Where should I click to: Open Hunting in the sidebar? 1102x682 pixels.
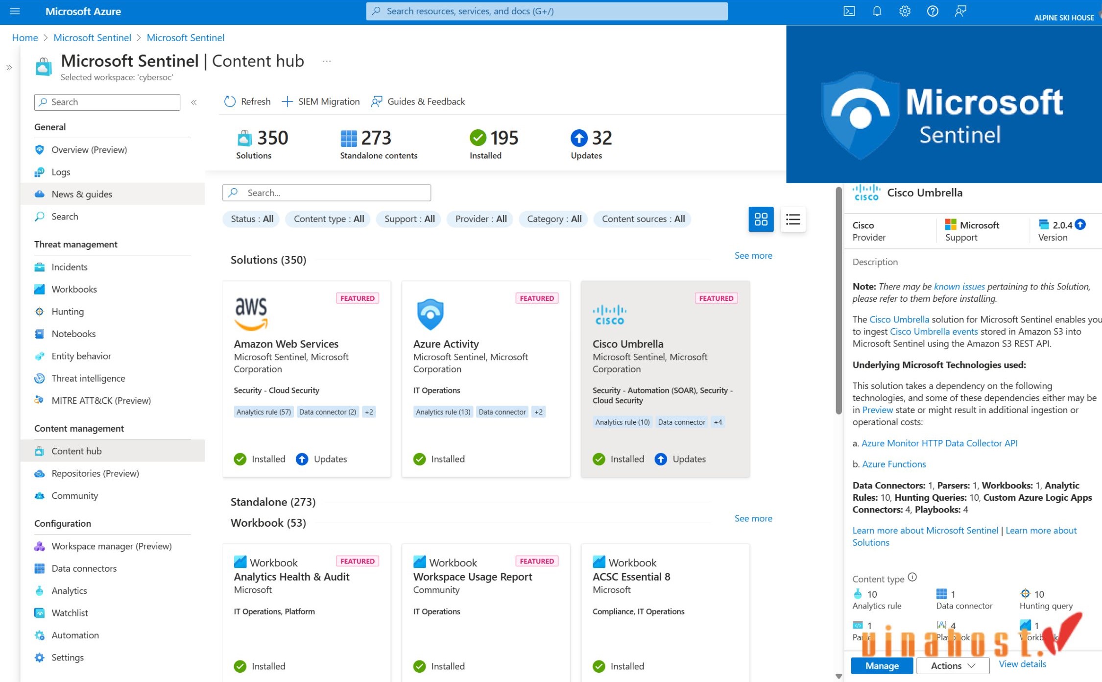[113, 312]
